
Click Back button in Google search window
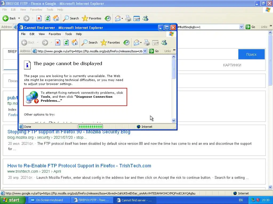click(x=9, y=18)
